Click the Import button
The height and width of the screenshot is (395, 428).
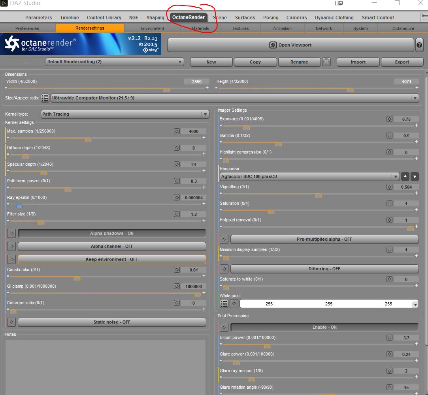tap(358, 62)
